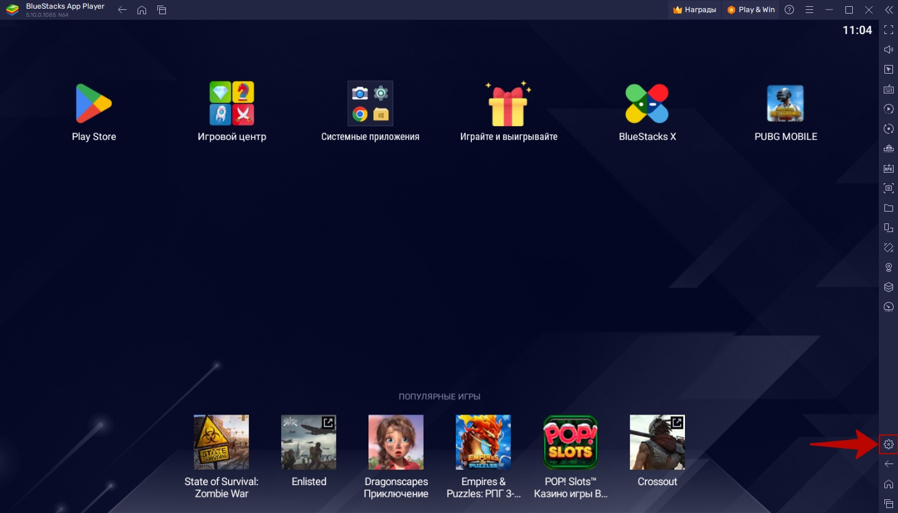The image size is (898, 513).
Task: Open the Play & Win button
Action: [x=751, y=10]
